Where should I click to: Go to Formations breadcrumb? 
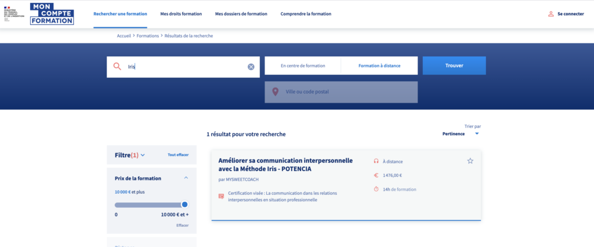point(148,36)
